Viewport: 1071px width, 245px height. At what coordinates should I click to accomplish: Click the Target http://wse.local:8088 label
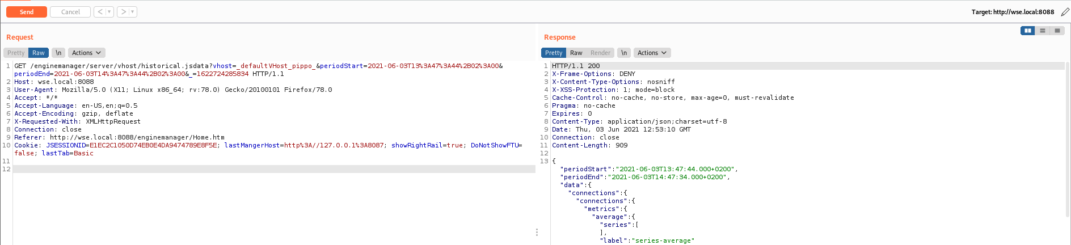tap(1013, 12)
